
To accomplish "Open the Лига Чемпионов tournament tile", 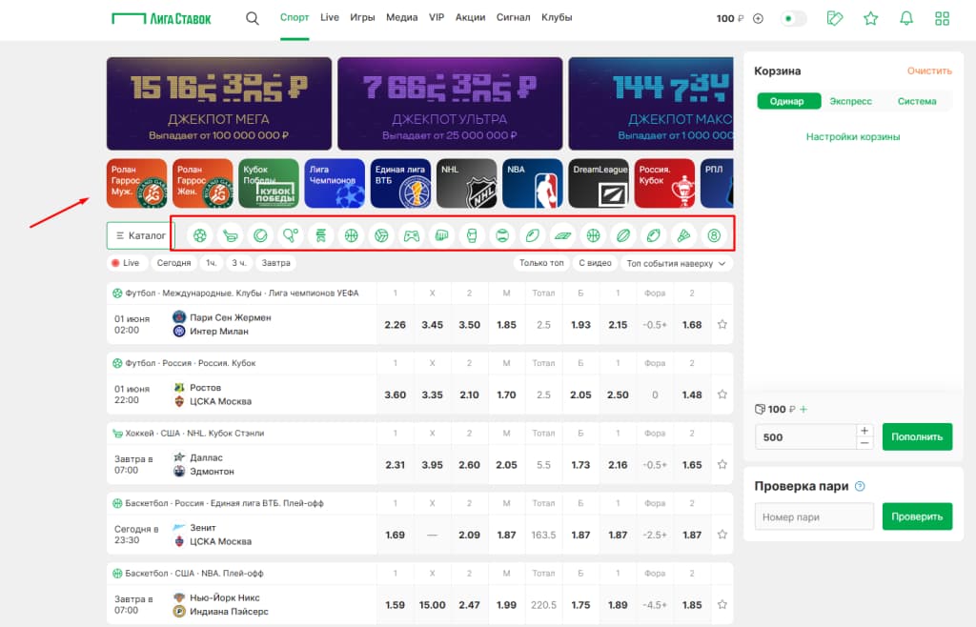I will pos(335,183).
